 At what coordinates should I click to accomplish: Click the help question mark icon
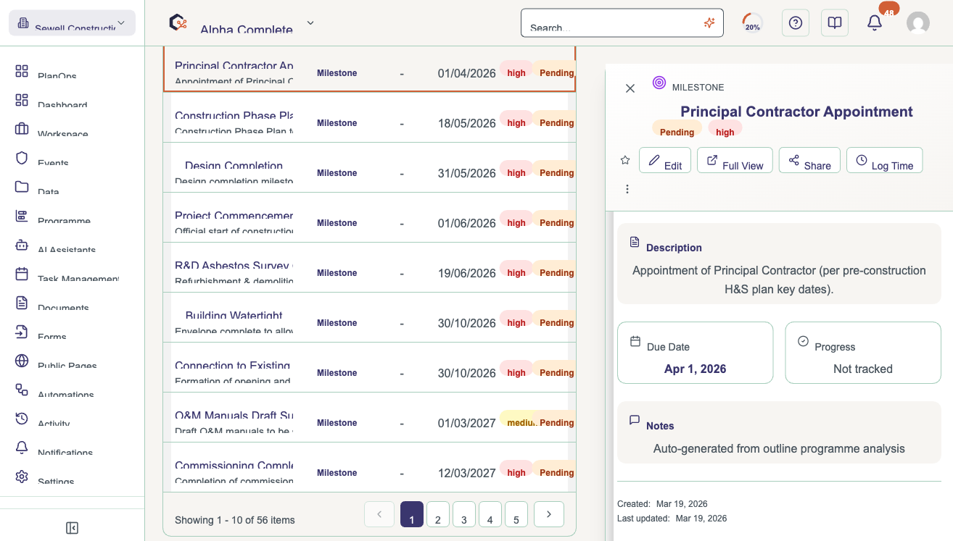pos(796,23)
